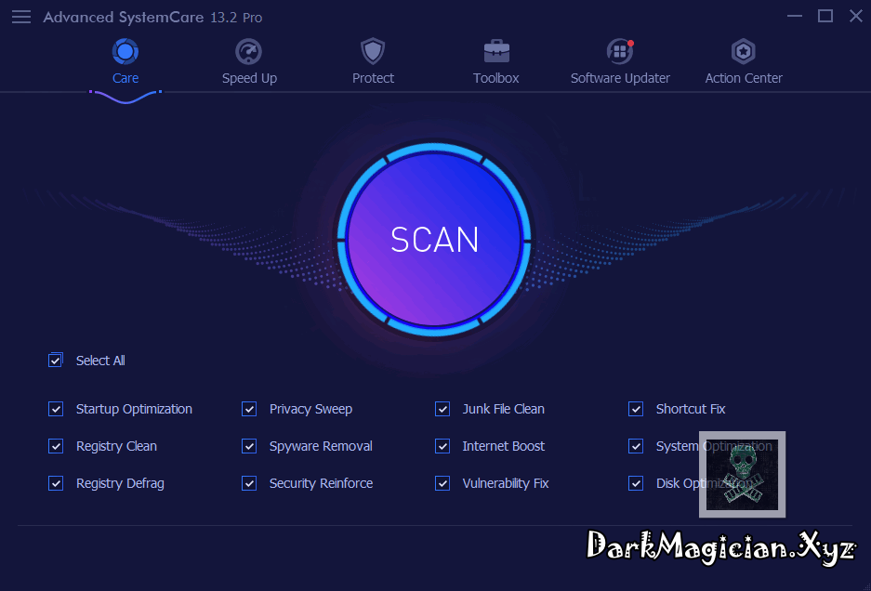Click the Privacy Sweep label
The image size is (871, 591).
coord(311,410)
